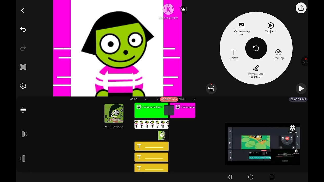This screenshot has height=182, width=324.
Task: Tap Android back navigation button
Action: (229, 177)
